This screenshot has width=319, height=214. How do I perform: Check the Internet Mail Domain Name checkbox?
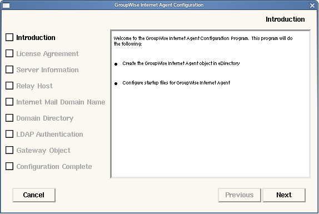click(9, 102)
